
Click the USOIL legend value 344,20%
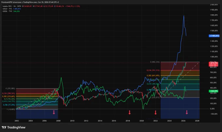click(16, 11)
